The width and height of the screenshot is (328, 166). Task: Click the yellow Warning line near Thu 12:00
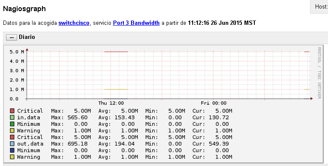tap(116, 89)
